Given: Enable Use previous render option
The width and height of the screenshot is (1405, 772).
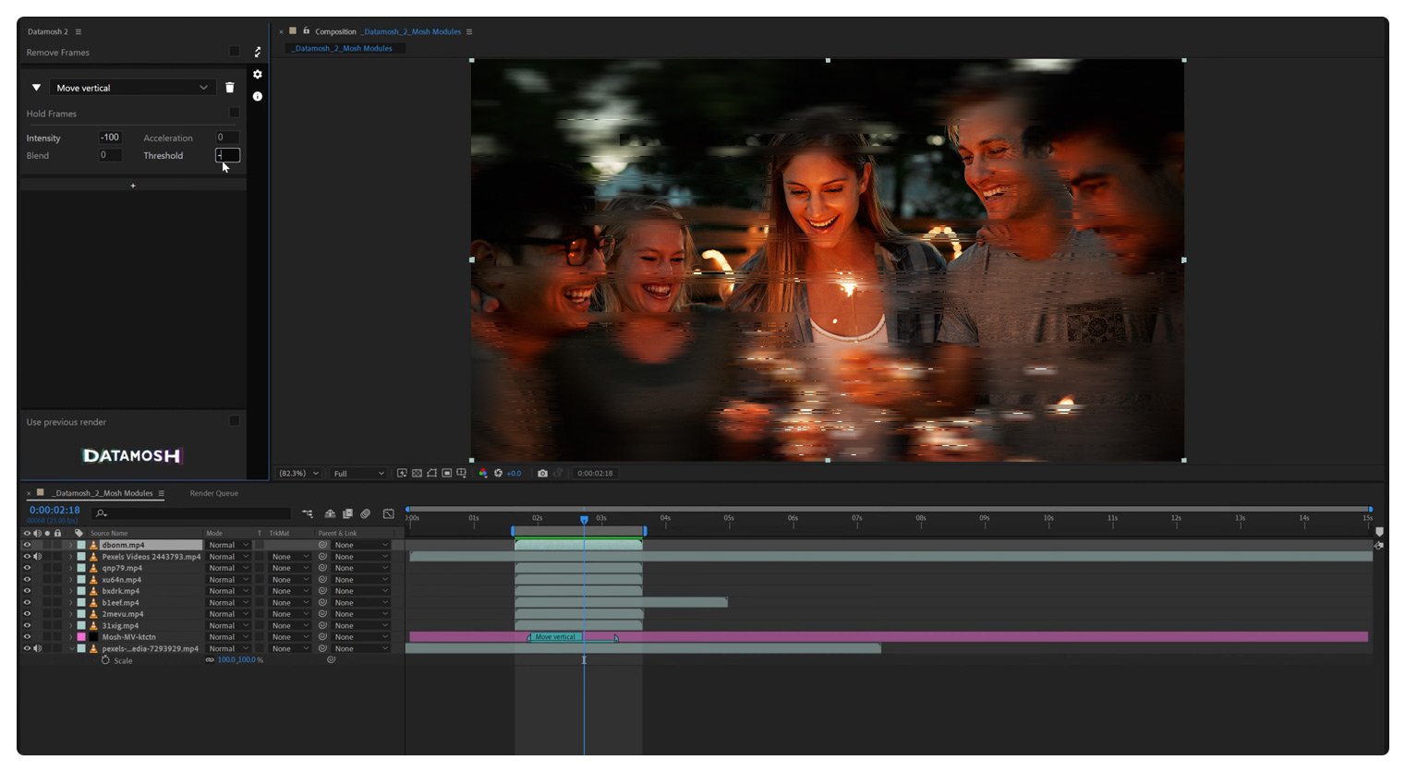Looking at the screenshot, I should point(234,421).
